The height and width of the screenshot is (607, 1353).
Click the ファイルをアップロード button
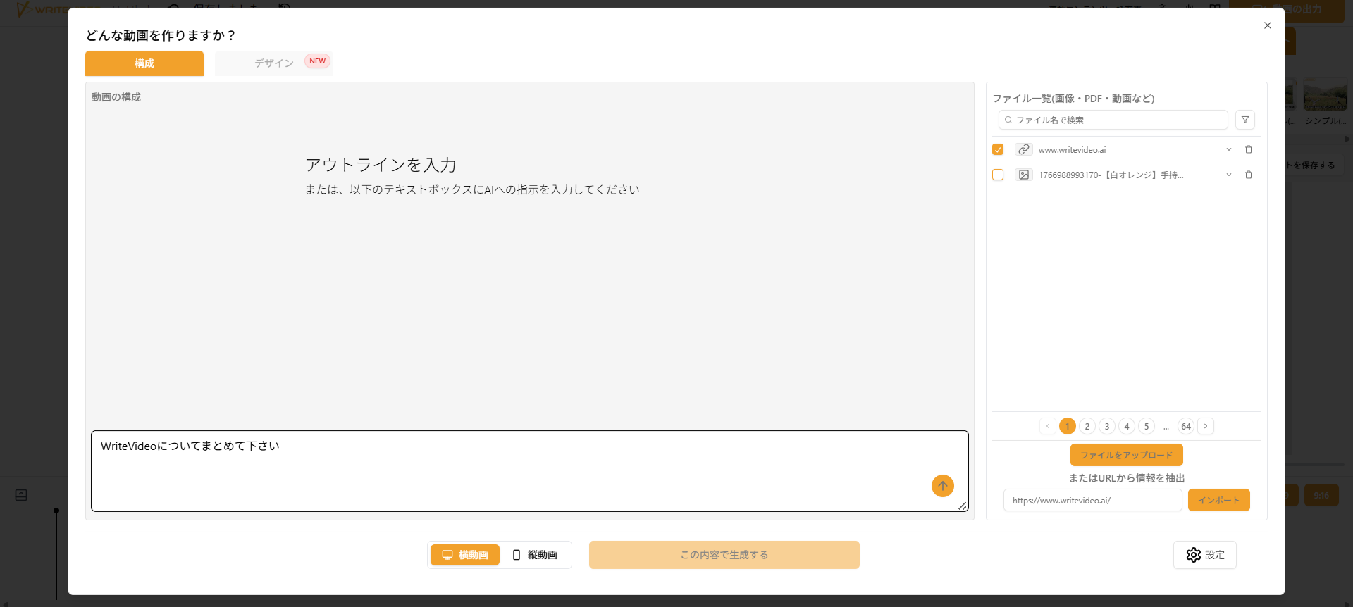1127,455
